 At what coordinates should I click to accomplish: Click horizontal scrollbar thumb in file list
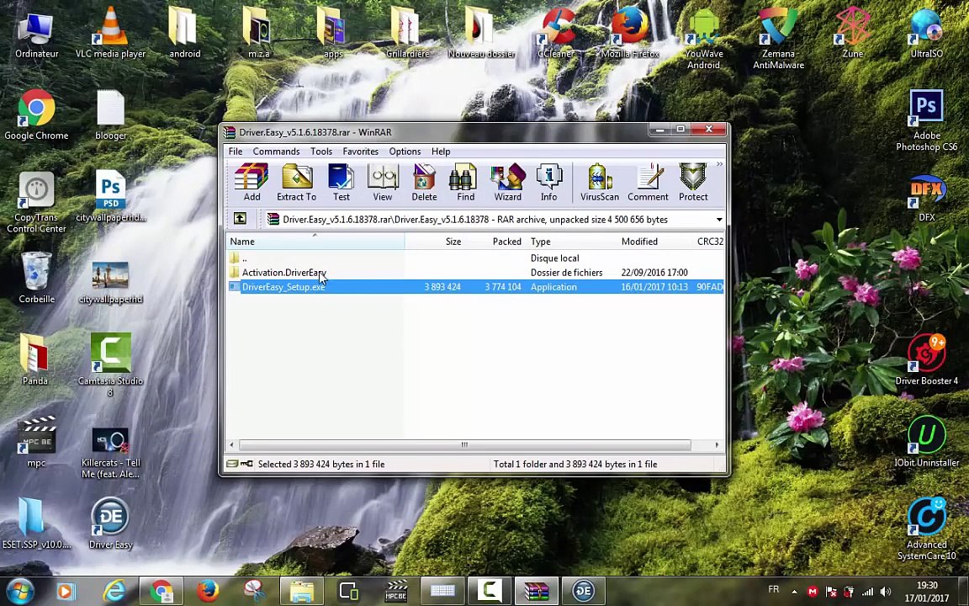(x=464, y=444)
